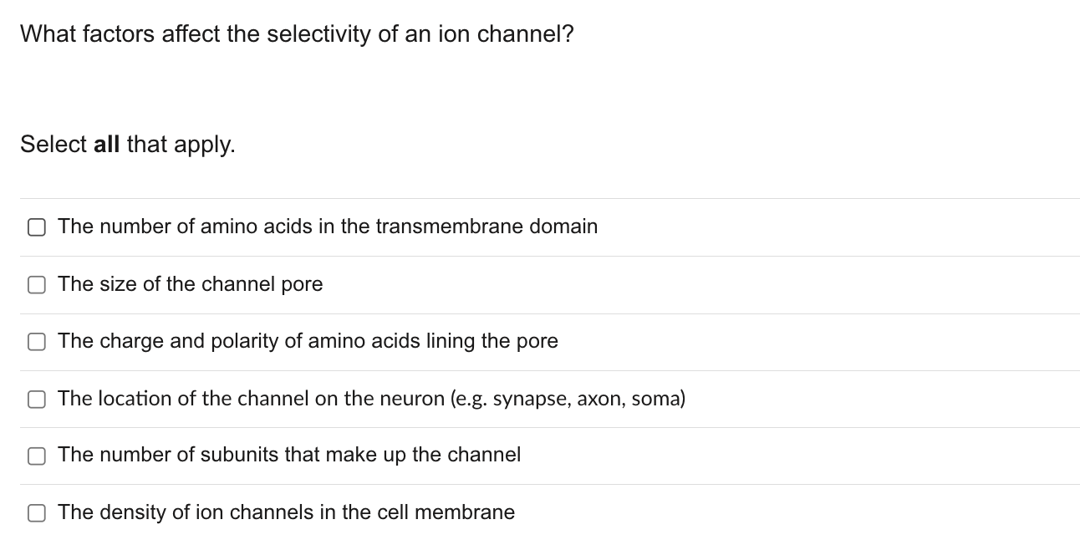Check the number of subunits option
Screen dimensions: 1080x545
click(x=36, y=456)
